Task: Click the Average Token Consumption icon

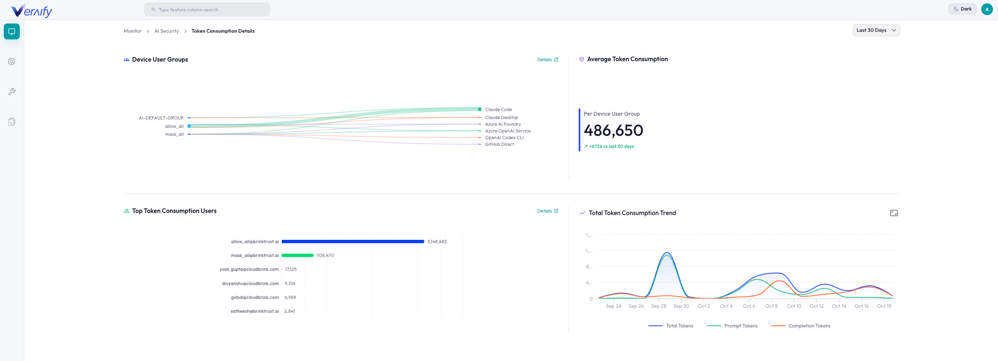Action: point(582,59)
